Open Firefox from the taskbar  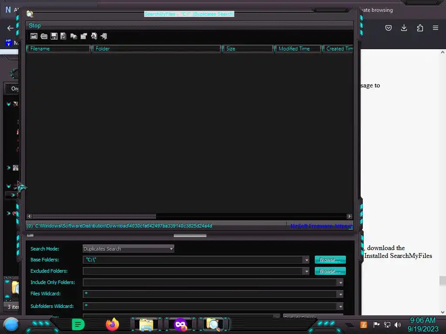[112, 324]
